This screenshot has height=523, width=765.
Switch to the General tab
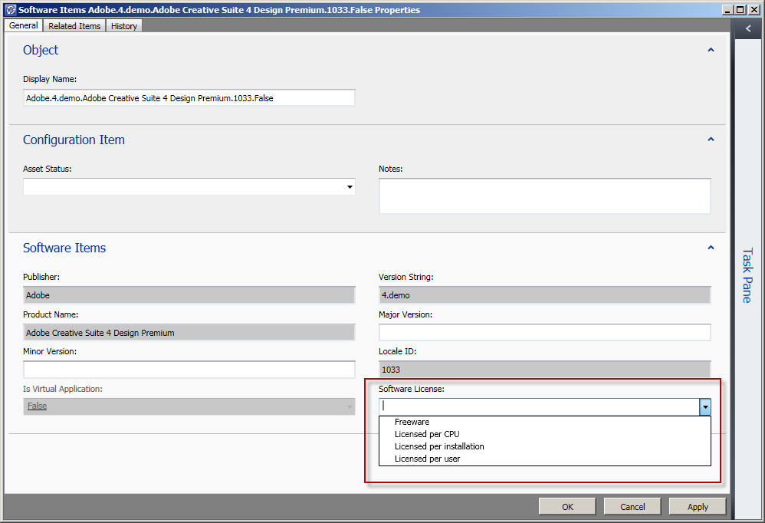pyautogui.click(x=24, y=26)
